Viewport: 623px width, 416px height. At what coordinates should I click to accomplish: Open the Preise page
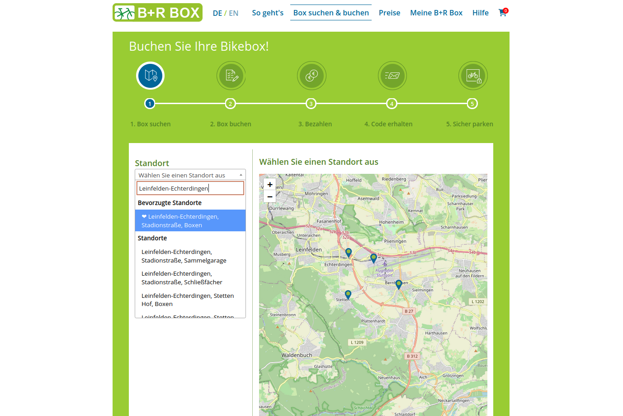click(390, 13)
